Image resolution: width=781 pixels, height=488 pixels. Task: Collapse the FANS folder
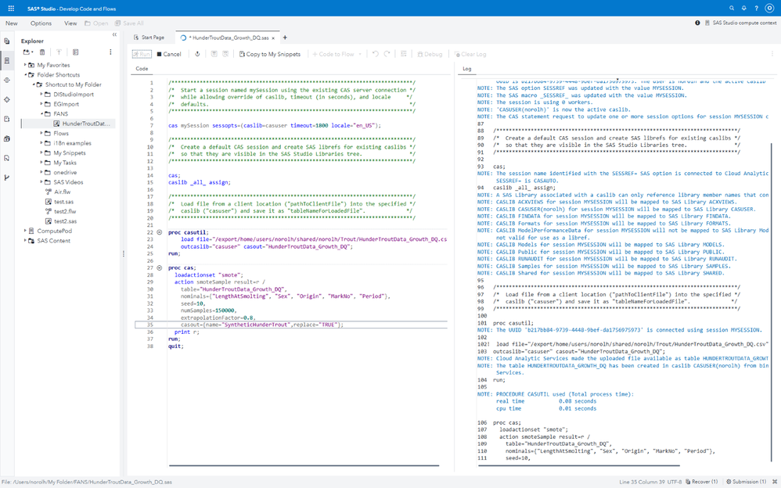(x=41, y=114)
